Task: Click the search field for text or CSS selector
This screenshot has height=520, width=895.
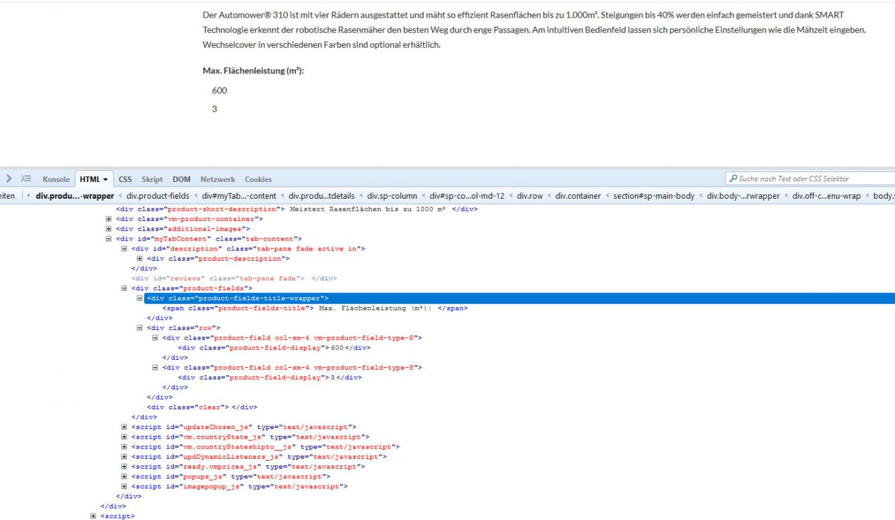Action: [809, 179]
